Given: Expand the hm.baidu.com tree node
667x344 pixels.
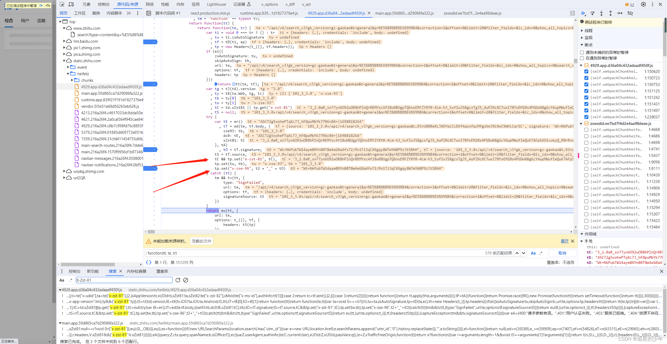Looking at the screenshot, I should pos(64,41).
